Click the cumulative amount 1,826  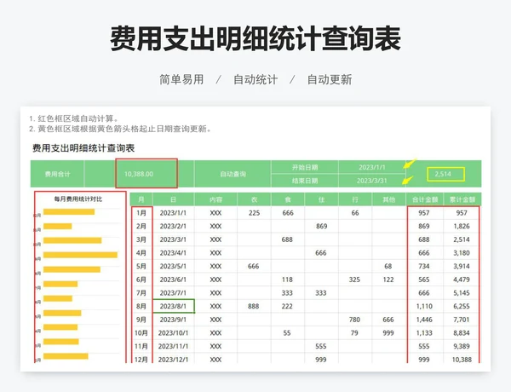click(462, 227)
